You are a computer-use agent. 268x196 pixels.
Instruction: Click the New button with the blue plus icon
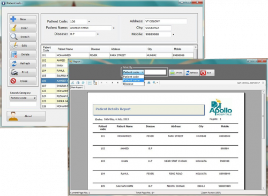click(x=23, y=19)
